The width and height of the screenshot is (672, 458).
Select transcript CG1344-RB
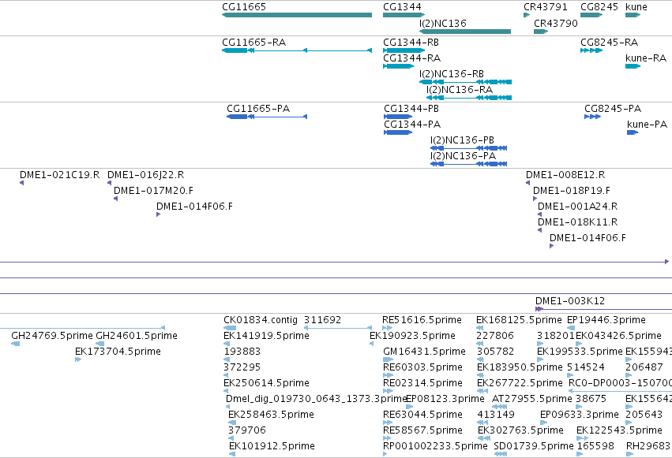pyautogui.click(x=411, y=43)
